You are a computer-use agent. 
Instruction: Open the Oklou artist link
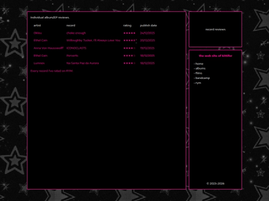(37, 33)
